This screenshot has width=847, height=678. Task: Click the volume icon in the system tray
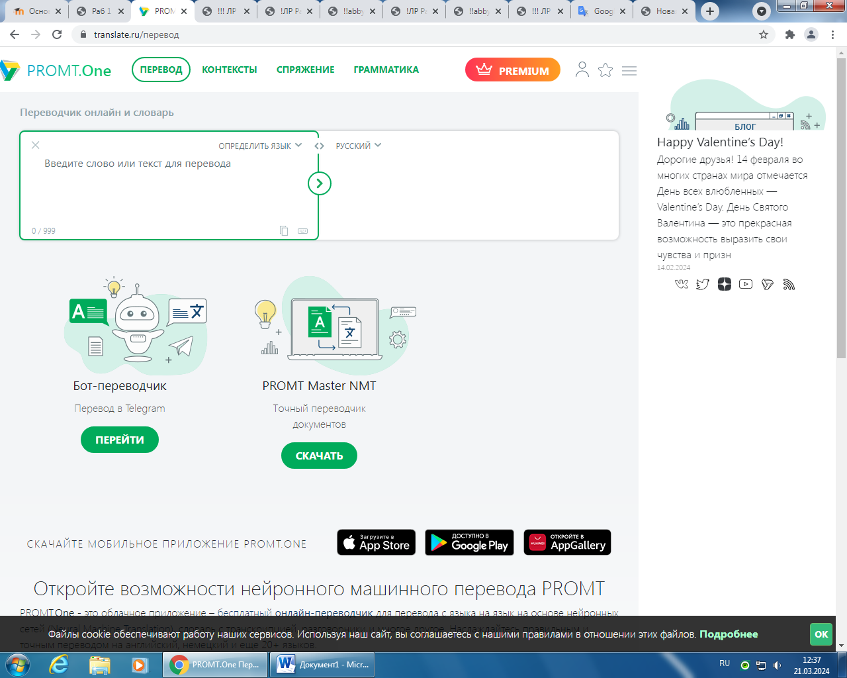778,665
